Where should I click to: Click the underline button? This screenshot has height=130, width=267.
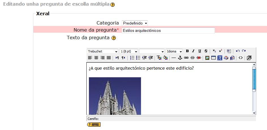tap(200, 51)
